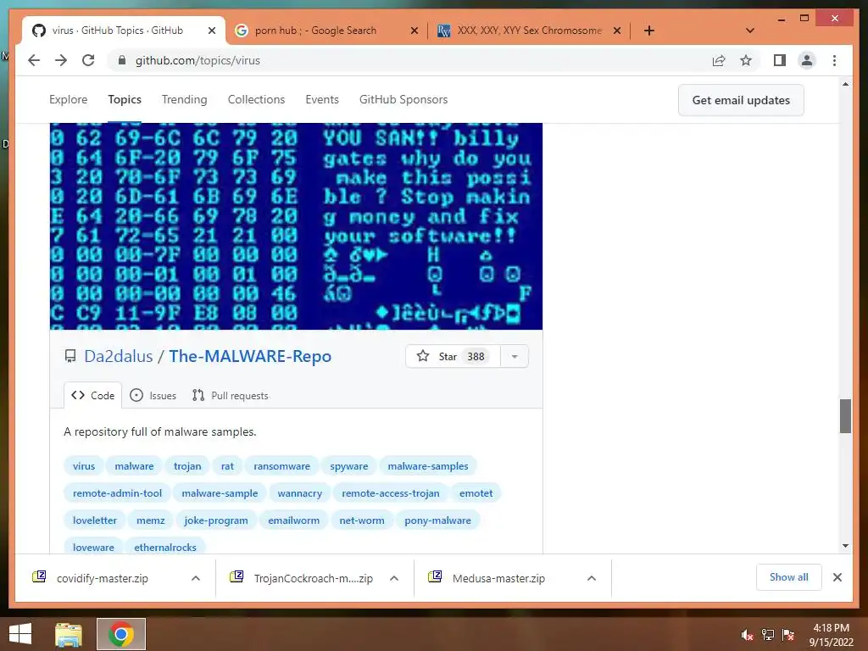Click the muted volume tray icon
Image resolution: width=868 pixels, height=651 pixels.
pyautogui.click(x=747, y=635)
